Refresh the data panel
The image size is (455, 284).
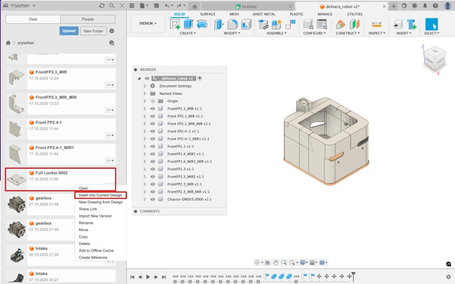pyautogui.click(x=102, y=6)
